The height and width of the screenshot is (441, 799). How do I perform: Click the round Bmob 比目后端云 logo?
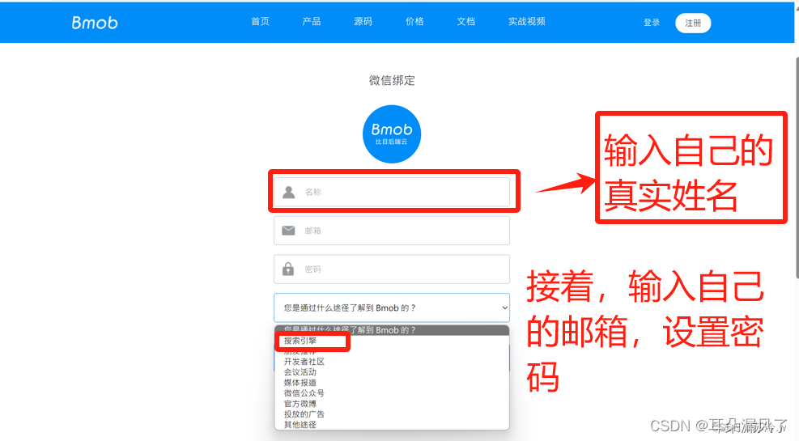[x=392, y=134]
